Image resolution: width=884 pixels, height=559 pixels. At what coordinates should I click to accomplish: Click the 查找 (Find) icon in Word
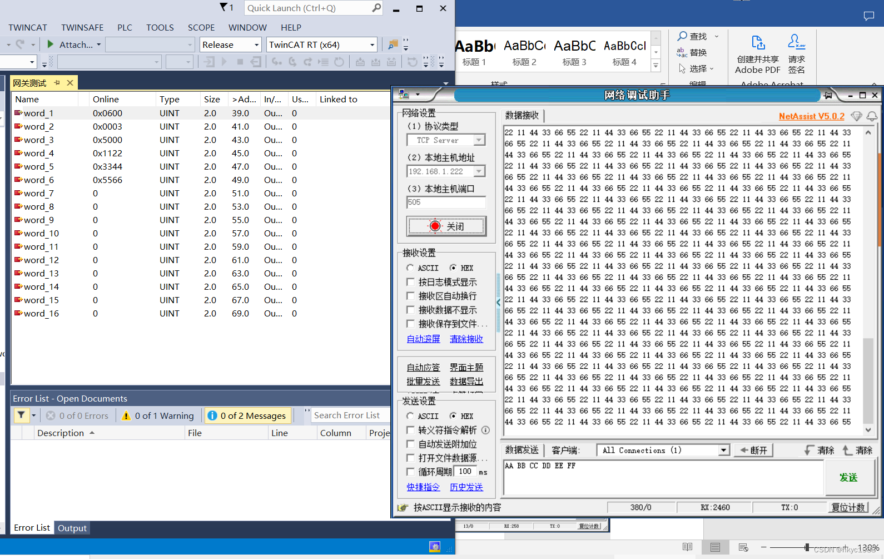click(682, 36)
